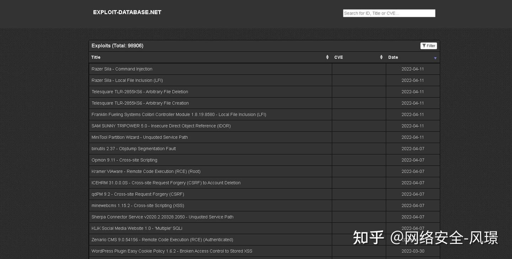Click the search input field
The width and height of the screenshot is (512, 259).
point(389,13)
